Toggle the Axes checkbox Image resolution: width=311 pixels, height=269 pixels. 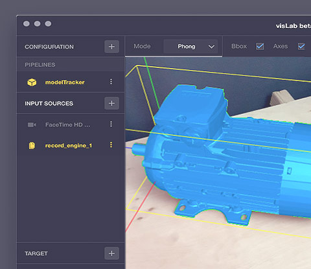pos(301,46)
